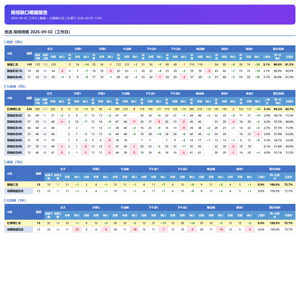Click red -4 cell in 优选5队 row
Screen dimensions: 300x282
[258, 134]
